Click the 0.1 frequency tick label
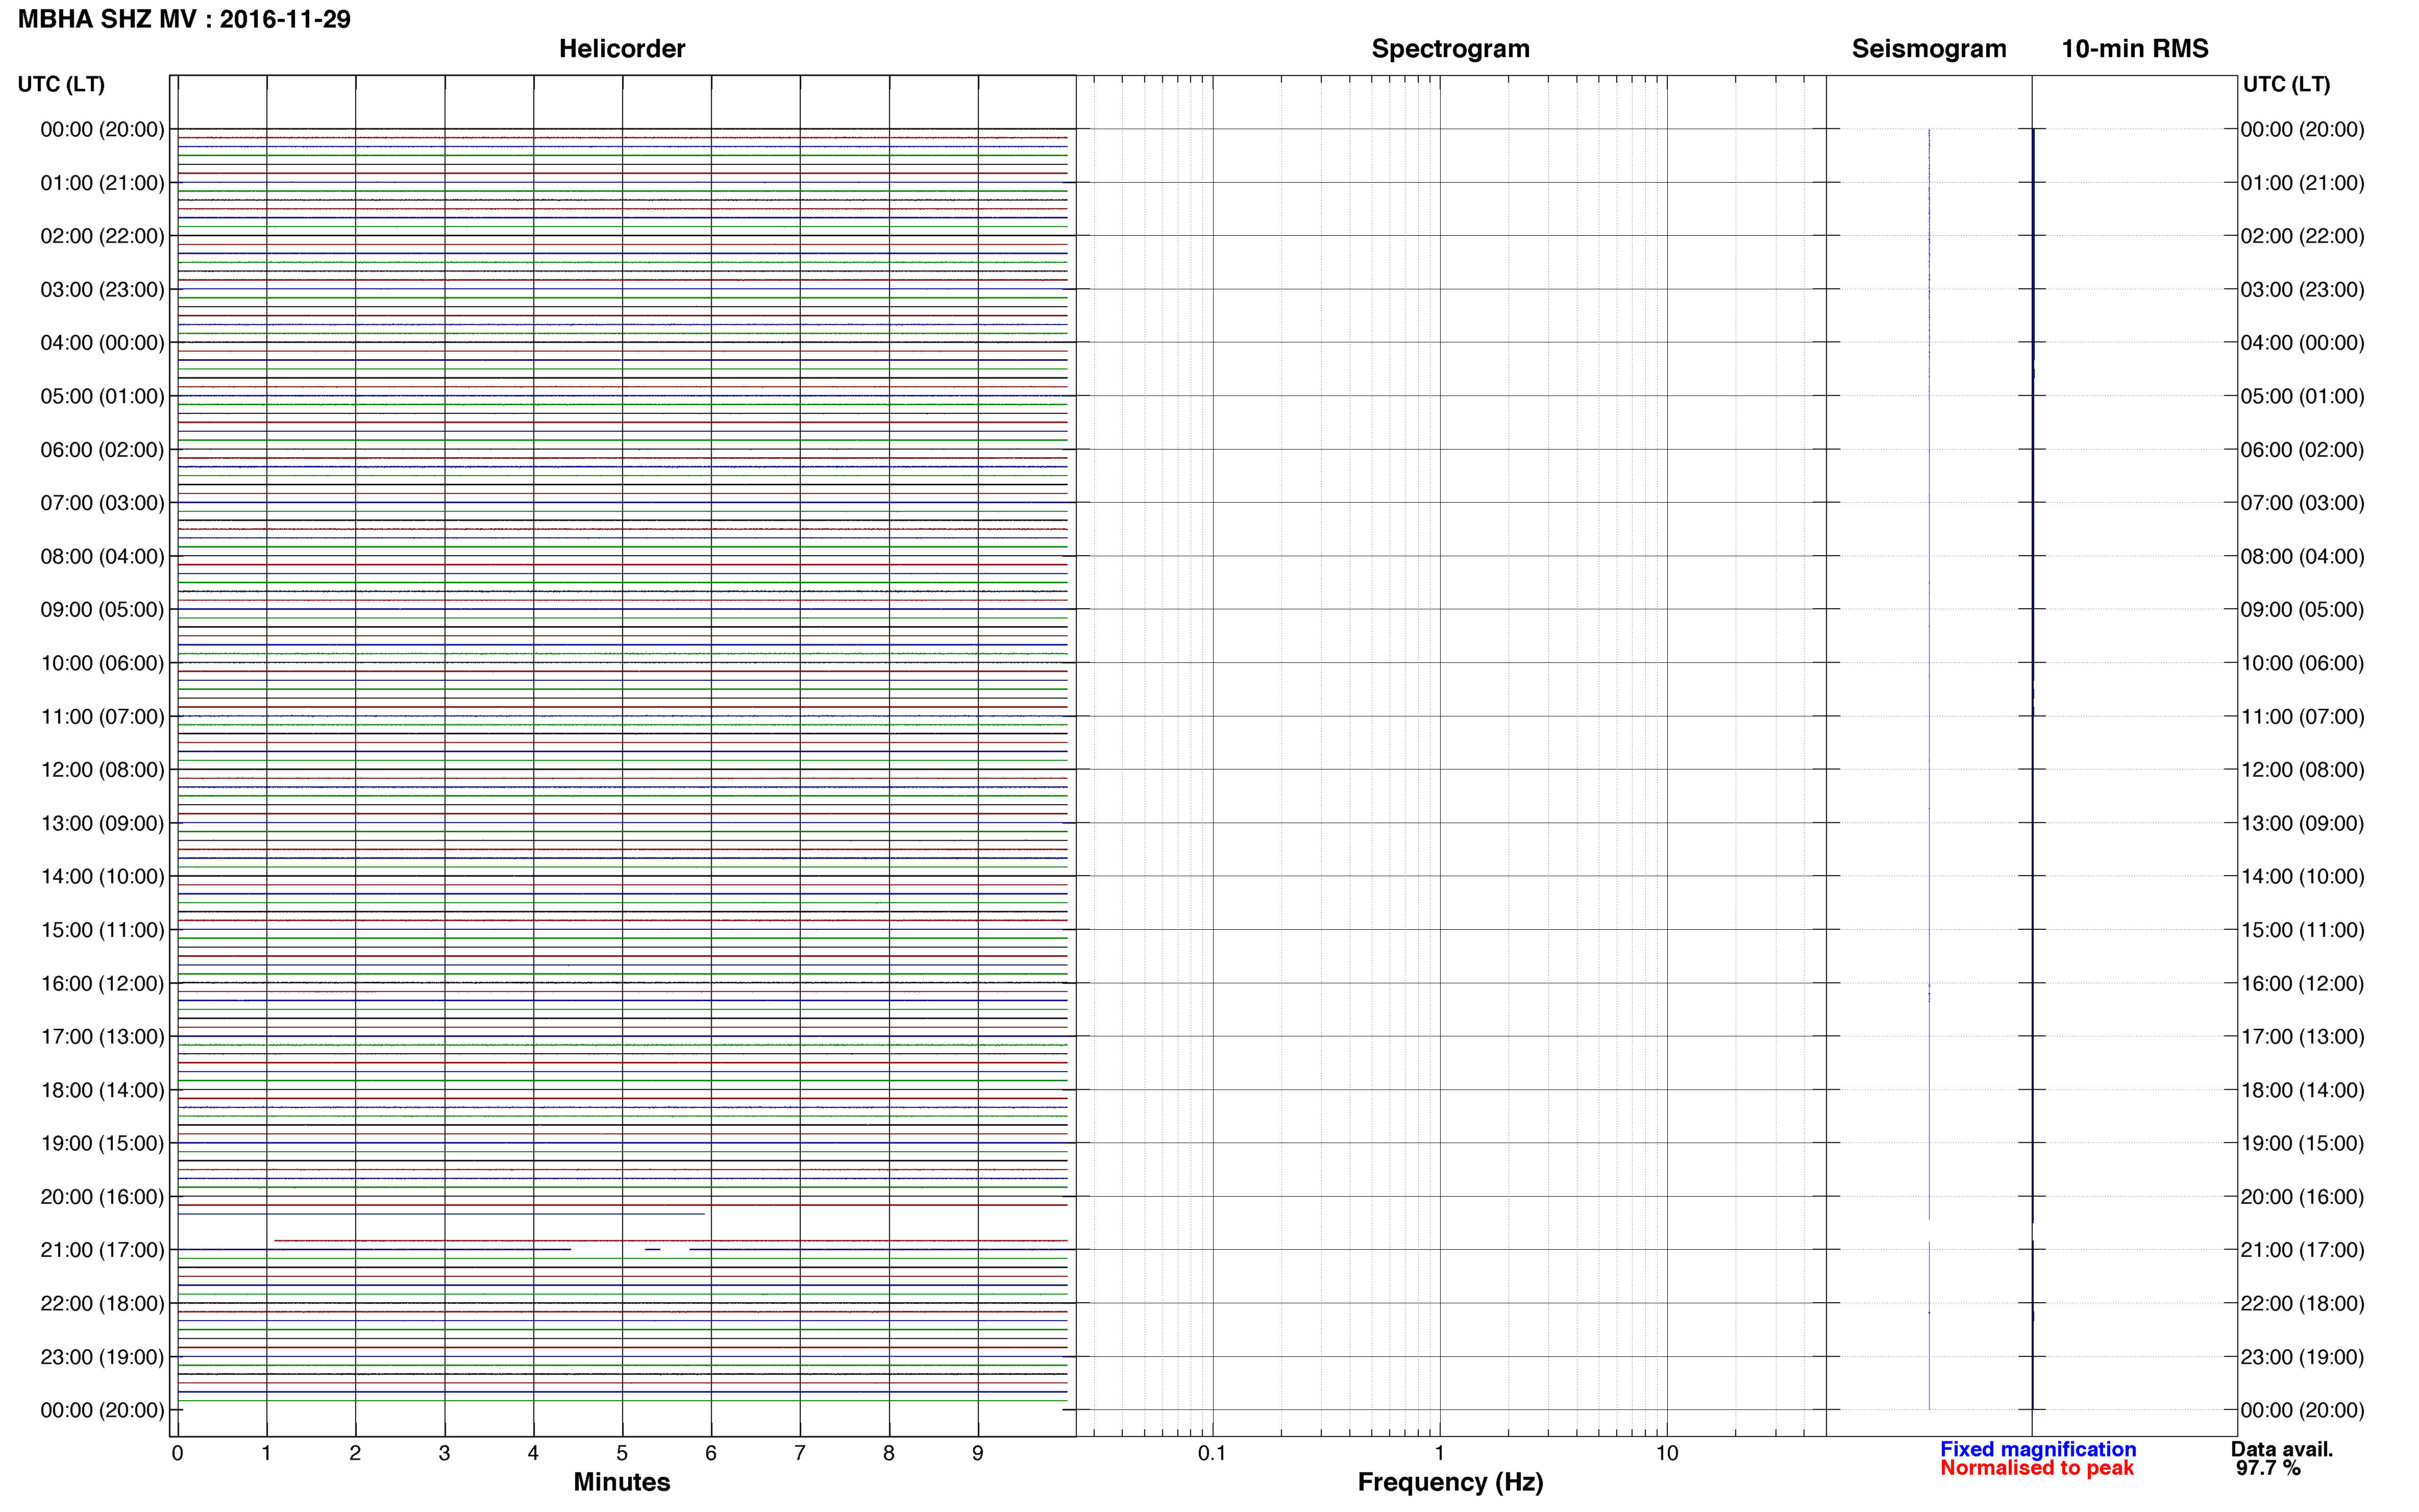The width and height of the screenshot is (2419, 1512). coord(1212,1454)
